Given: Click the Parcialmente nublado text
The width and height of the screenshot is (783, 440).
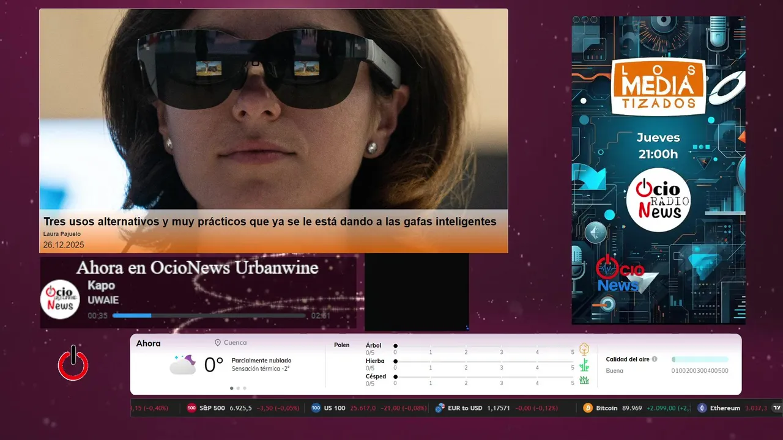Looking at the screenshot, I should [x=262, y=361].
